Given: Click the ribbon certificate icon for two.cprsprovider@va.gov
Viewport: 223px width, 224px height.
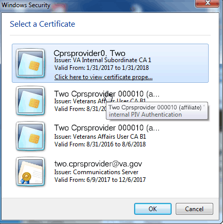Looking at the screenshot, I should tap(30, 172).
